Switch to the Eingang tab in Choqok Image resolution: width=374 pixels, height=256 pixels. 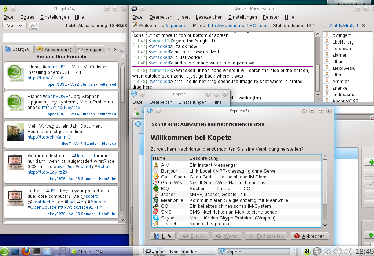(x=91, y=49)
